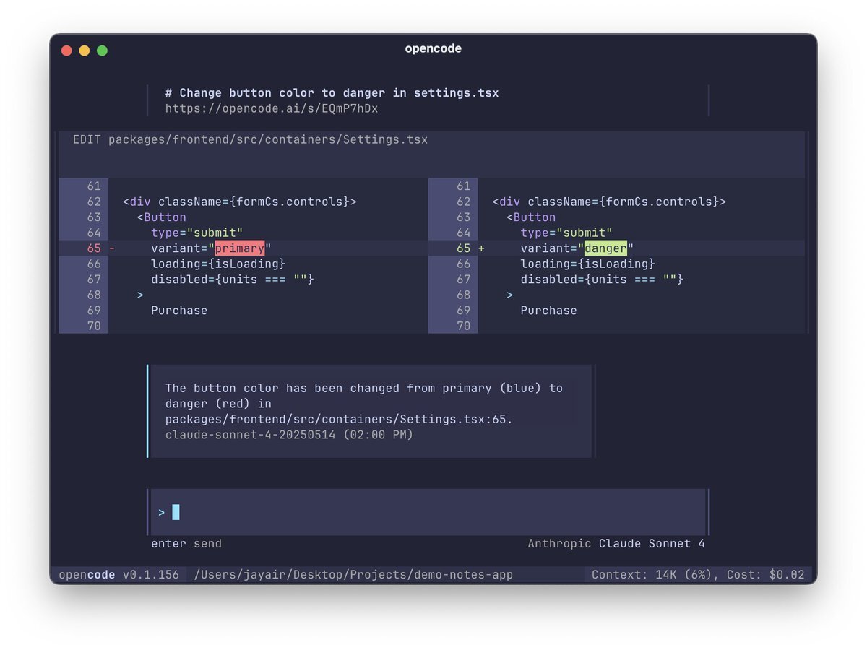Click loading={isLoading} in the left pane
Screen dimensions: 867x650
coord(218,264)
